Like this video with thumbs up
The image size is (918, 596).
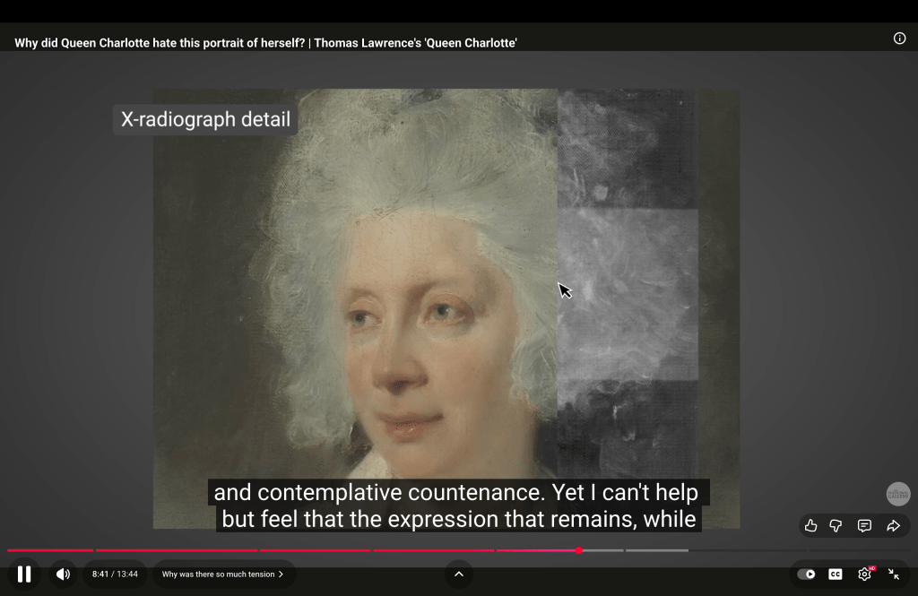pyautogui.click(x=810, y=526)
